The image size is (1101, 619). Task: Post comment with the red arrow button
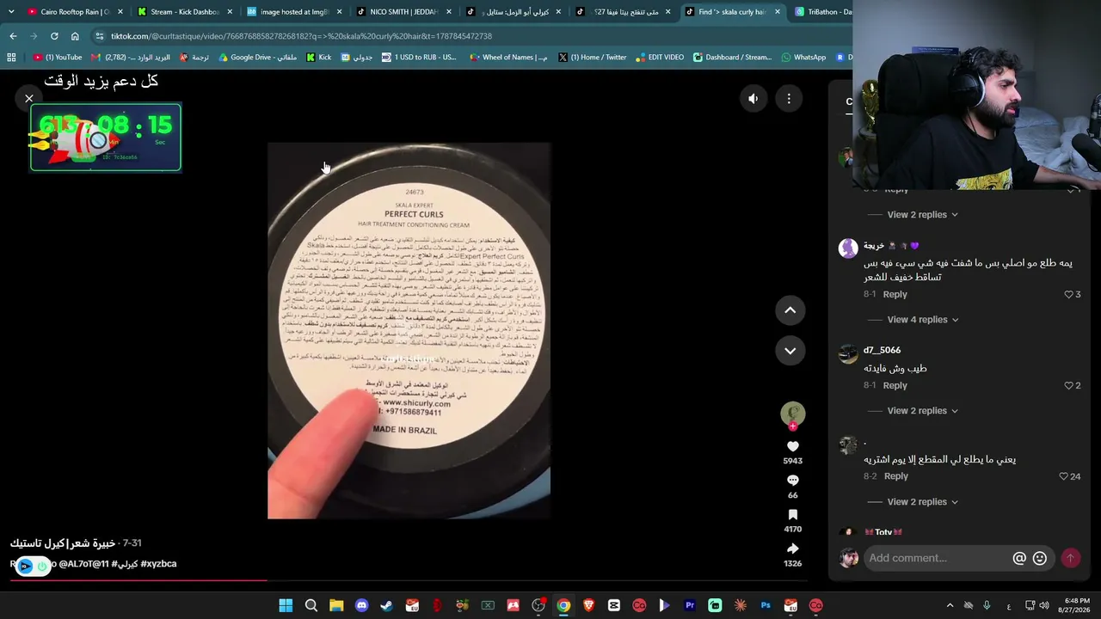(1070, 558)
